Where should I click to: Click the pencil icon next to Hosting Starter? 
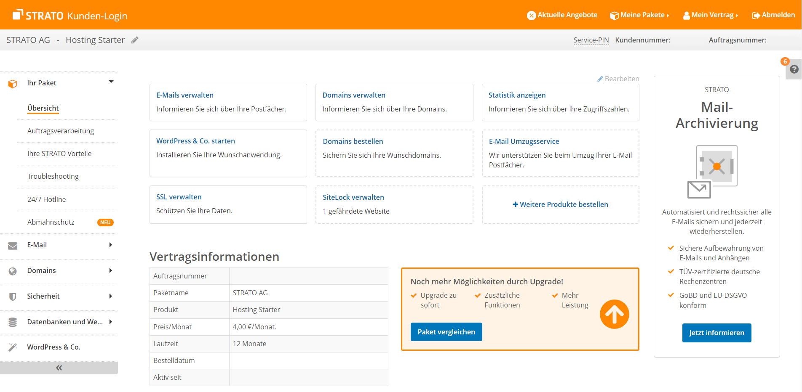135,40
